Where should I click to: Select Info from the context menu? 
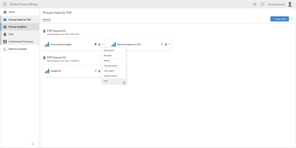pyautogui.click(x=106, y=81)
